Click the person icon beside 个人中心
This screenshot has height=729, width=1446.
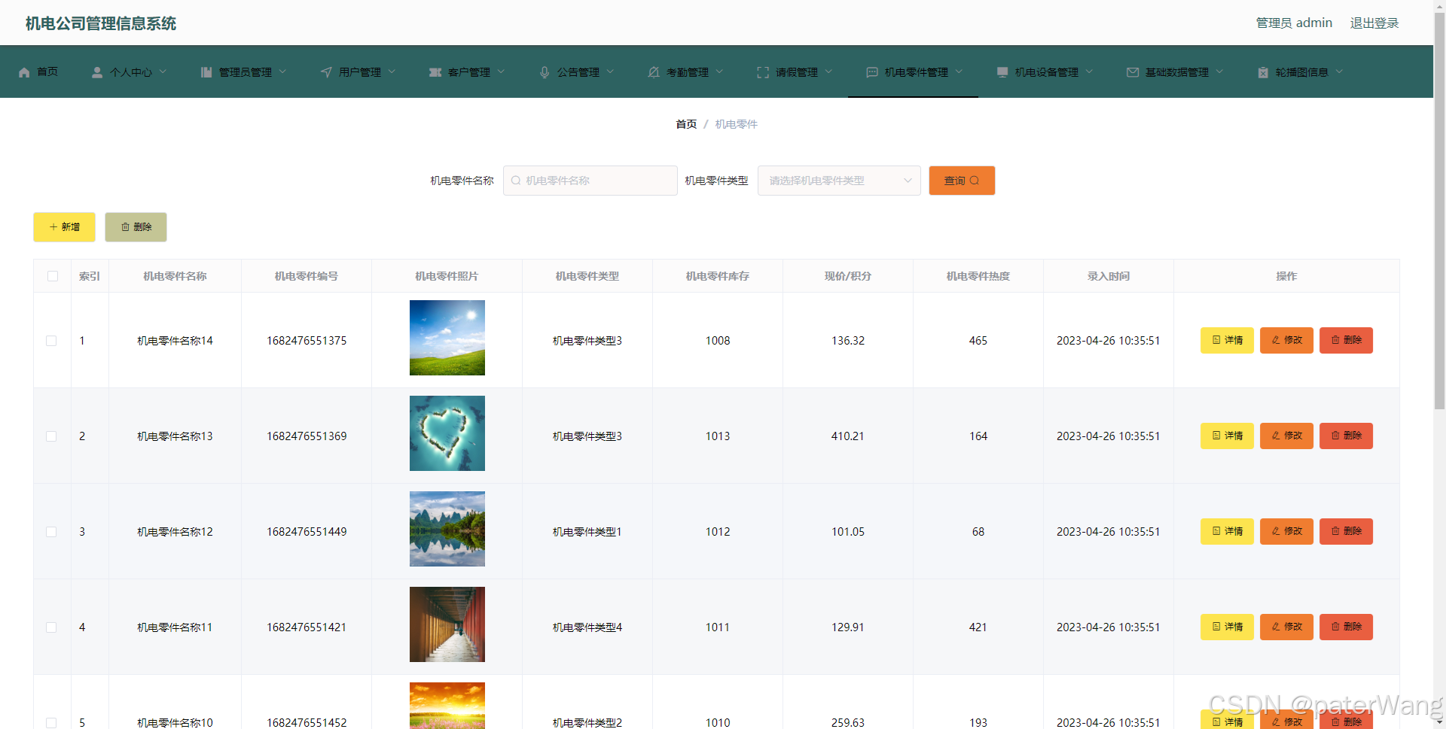[x=97, y=72]
